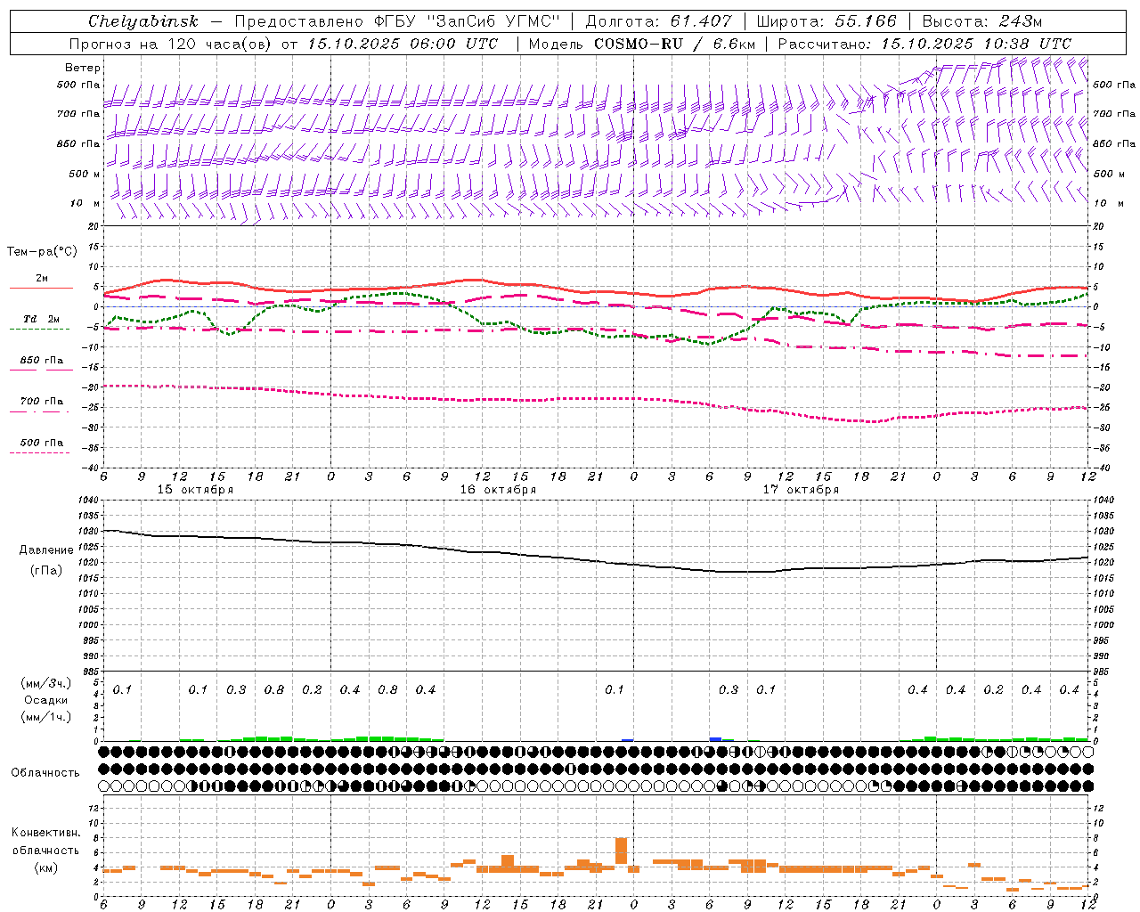Click the 500 гПа temperature legend entry
This screenshot has width=1140, height=912.
(x=42, y=443)
